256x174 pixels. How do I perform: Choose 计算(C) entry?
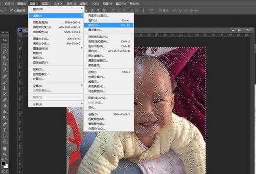(55, 79)
